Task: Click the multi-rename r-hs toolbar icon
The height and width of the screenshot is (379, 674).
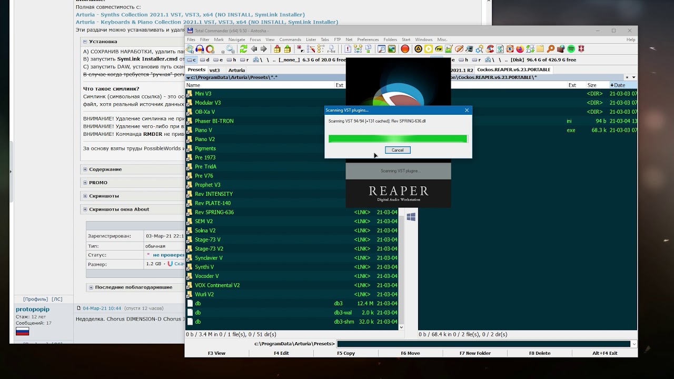Action: (x=331, y=49)
